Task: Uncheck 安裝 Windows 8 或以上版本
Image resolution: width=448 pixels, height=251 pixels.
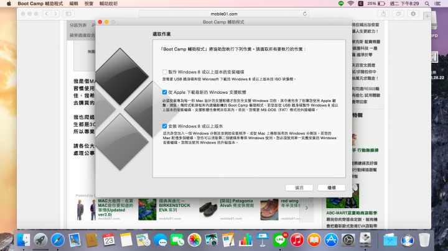Action: point(164,126)
